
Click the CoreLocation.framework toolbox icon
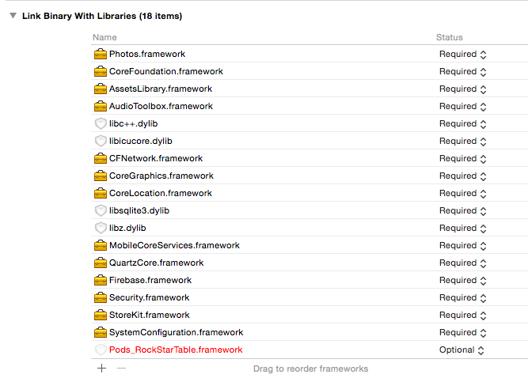(x=101, y=194)
